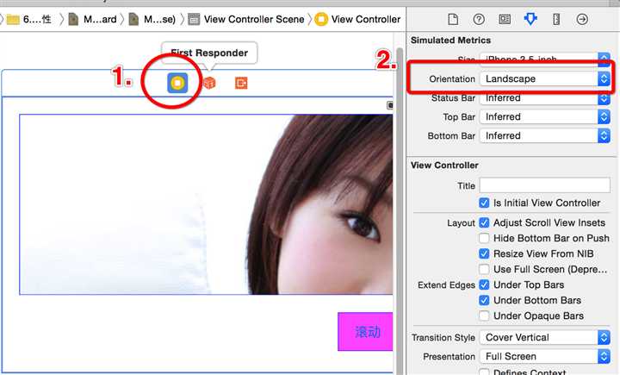
Task: Open the Transition Style dropdown
Action: 545,337
